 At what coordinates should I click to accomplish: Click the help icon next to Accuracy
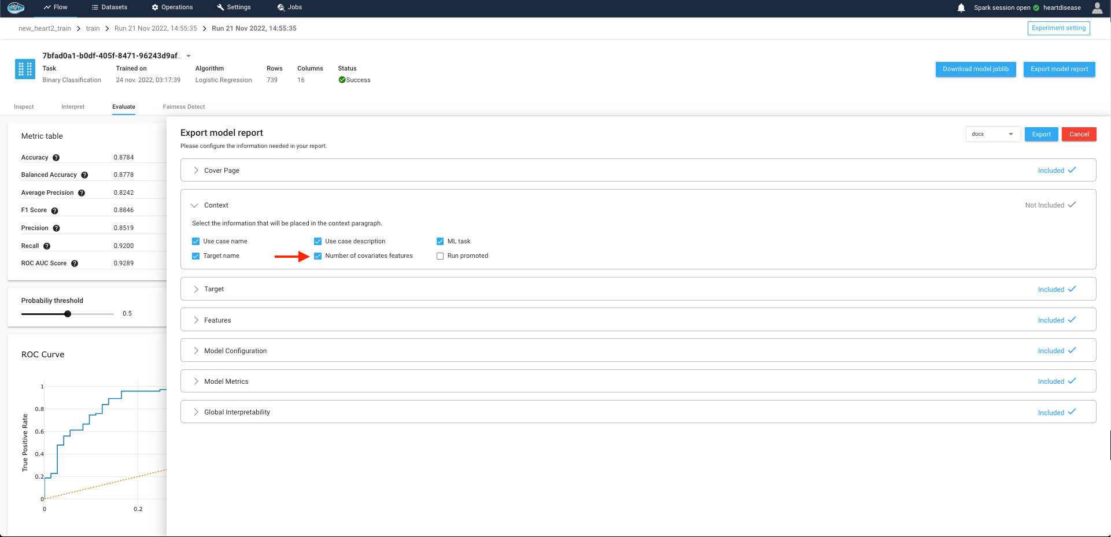point(56,158)
